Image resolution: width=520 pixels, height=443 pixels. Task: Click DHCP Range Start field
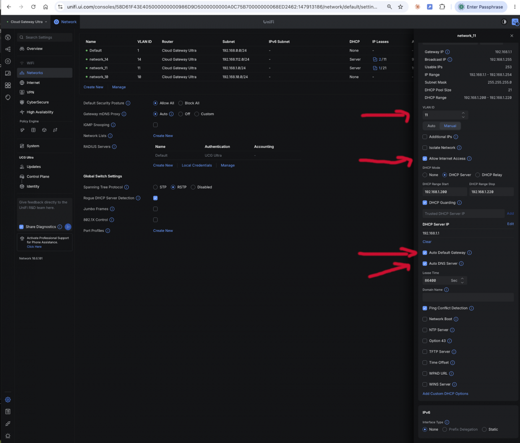click(x=445, y=192)
